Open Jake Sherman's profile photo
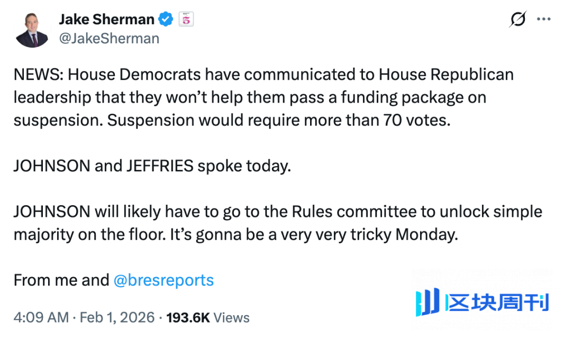This screenshot has height=339, width=563. 32,30
